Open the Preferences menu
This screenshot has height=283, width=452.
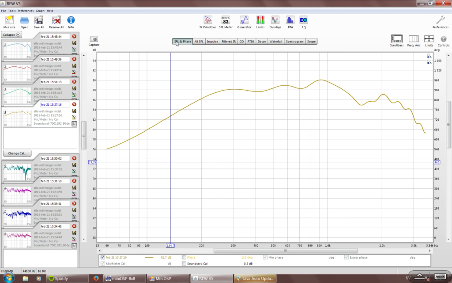click(x=26, y=11)
